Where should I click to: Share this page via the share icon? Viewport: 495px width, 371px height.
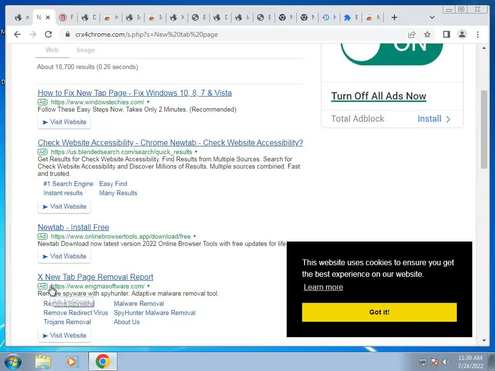point(412,34)
